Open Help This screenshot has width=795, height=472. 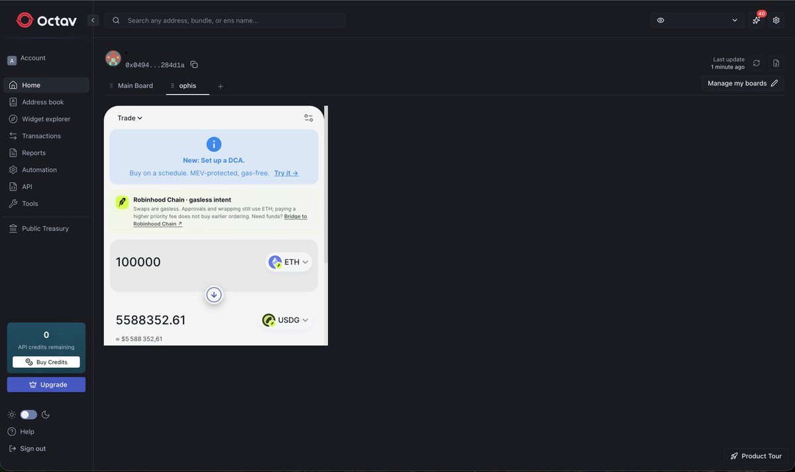[x=21, y=432]
